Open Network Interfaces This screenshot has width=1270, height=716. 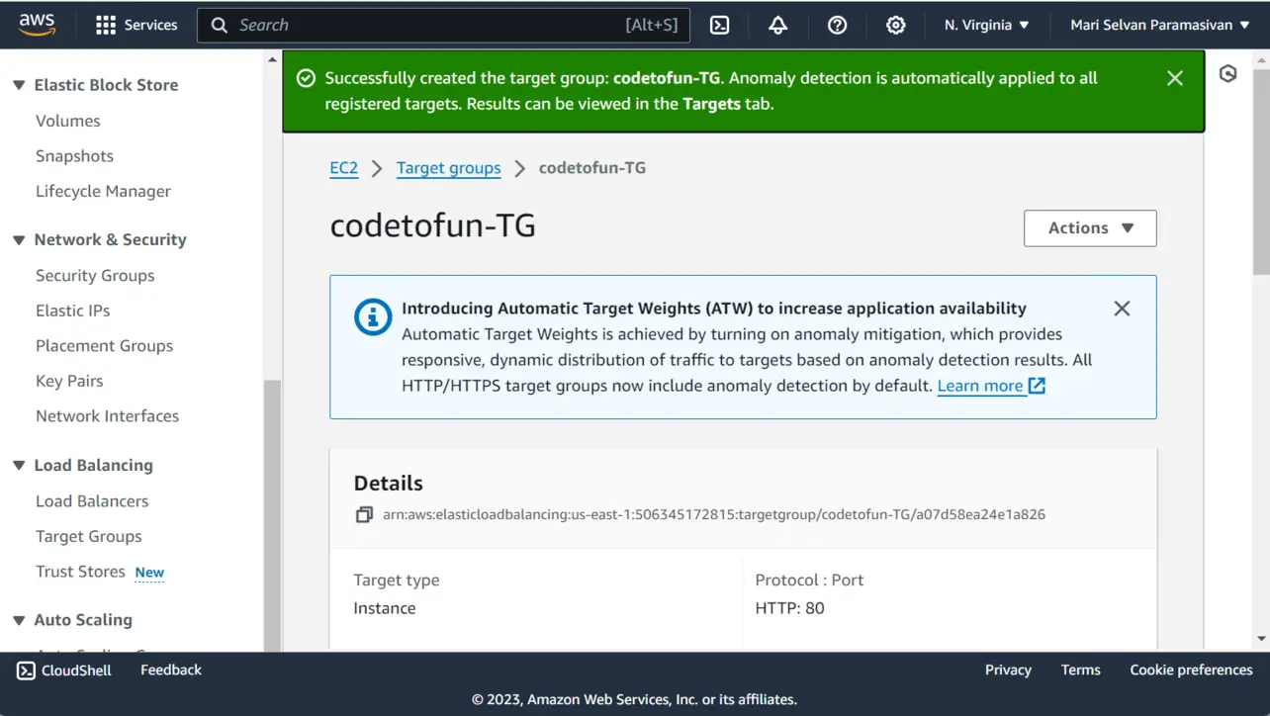pyautogui.click(x=107, y=416)
